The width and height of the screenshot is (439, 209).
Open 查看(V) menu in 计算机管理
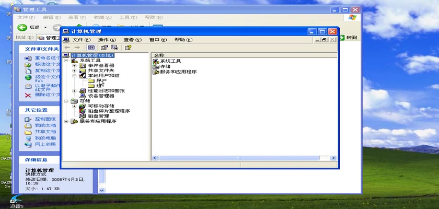(x=132, y=40)
